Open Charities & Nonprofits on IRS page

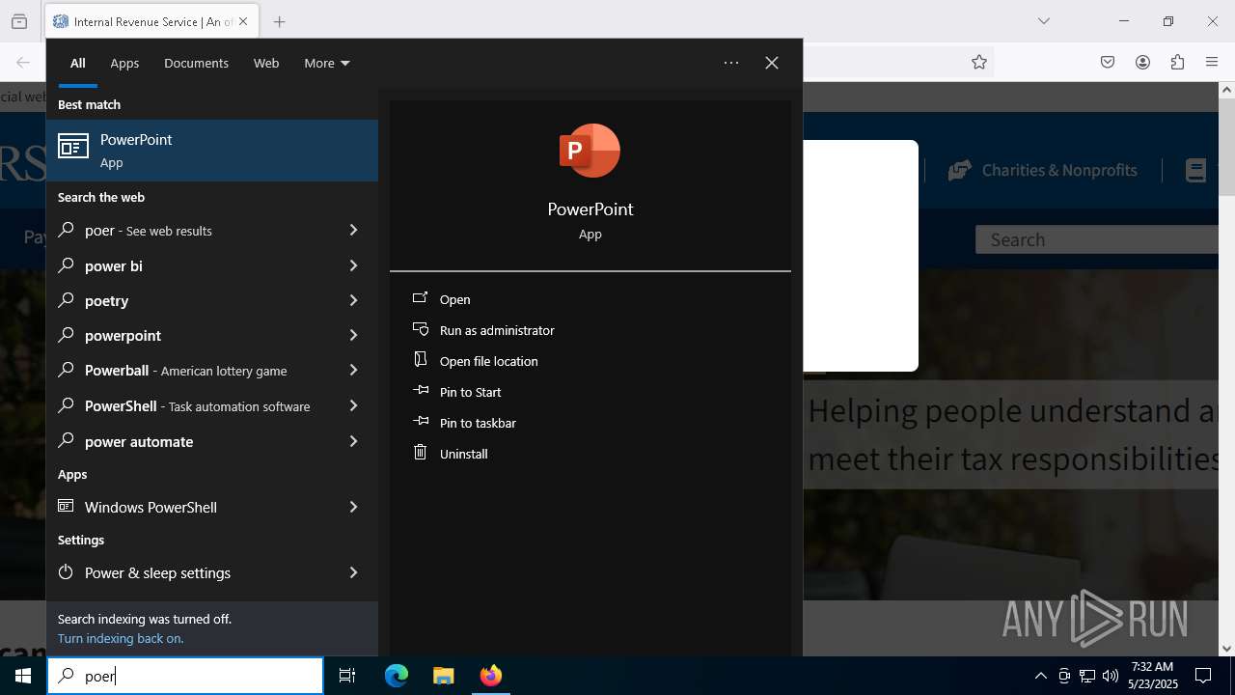(x=1043, y=170)
